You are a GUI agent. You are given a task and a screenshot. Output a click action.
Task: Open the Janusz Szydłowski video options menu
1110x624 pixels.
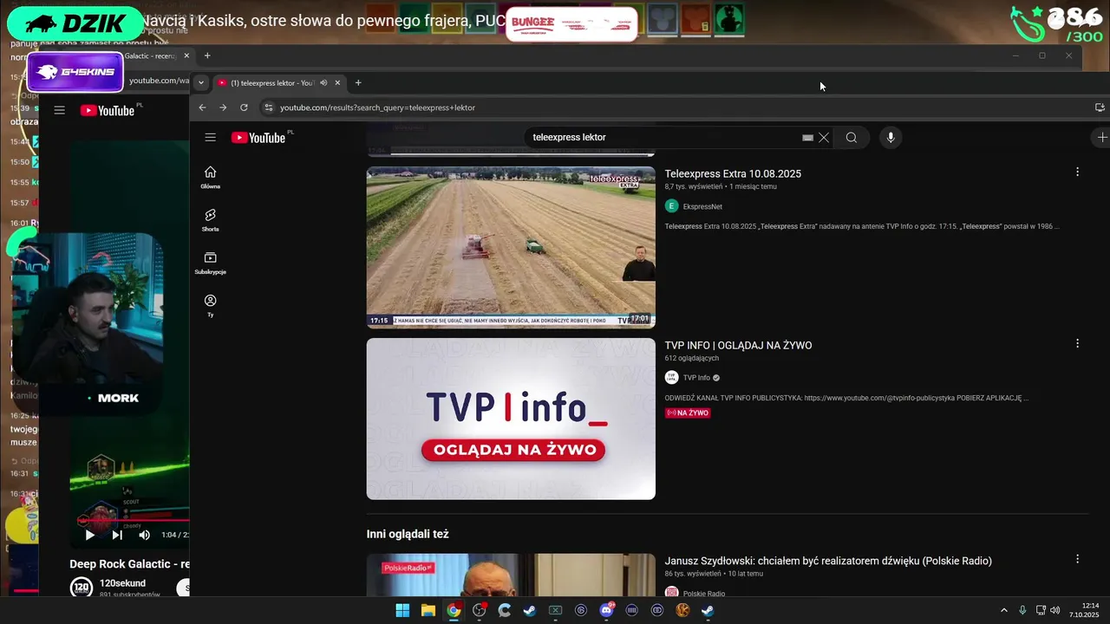point(1077,559)
